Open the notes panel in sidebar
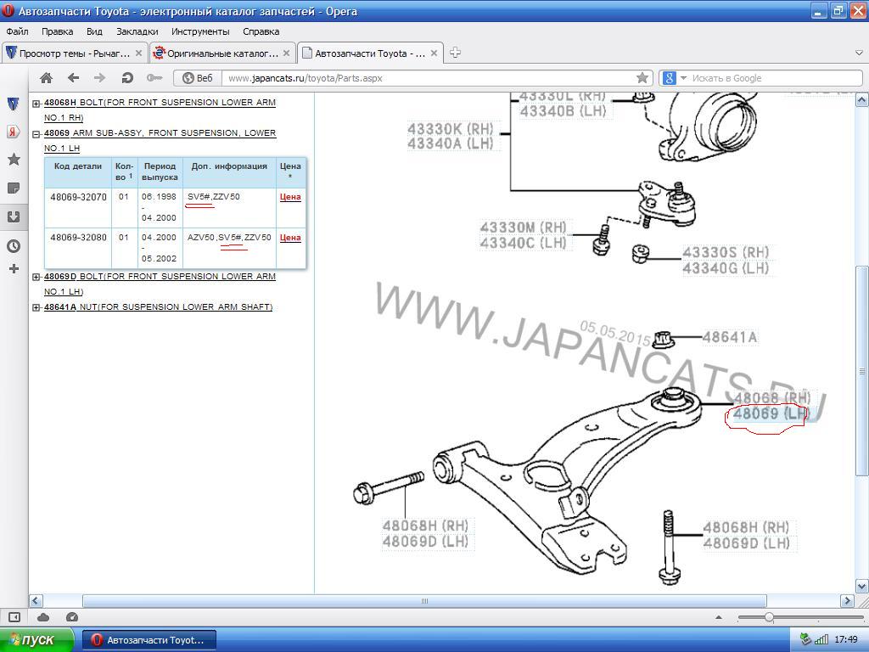This screenshot has height=652, width=869. click(14, 188)
